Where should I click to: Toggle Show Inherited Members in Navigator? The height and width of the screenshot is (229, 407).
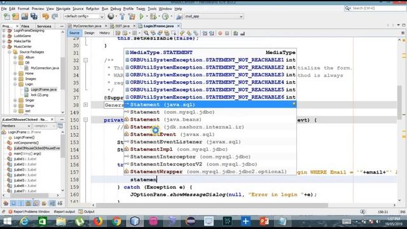[6, 203]
